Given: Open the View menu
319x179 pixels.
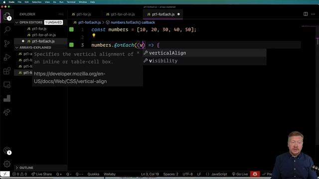Looking at the screenshot, I should tap(47, 2).
